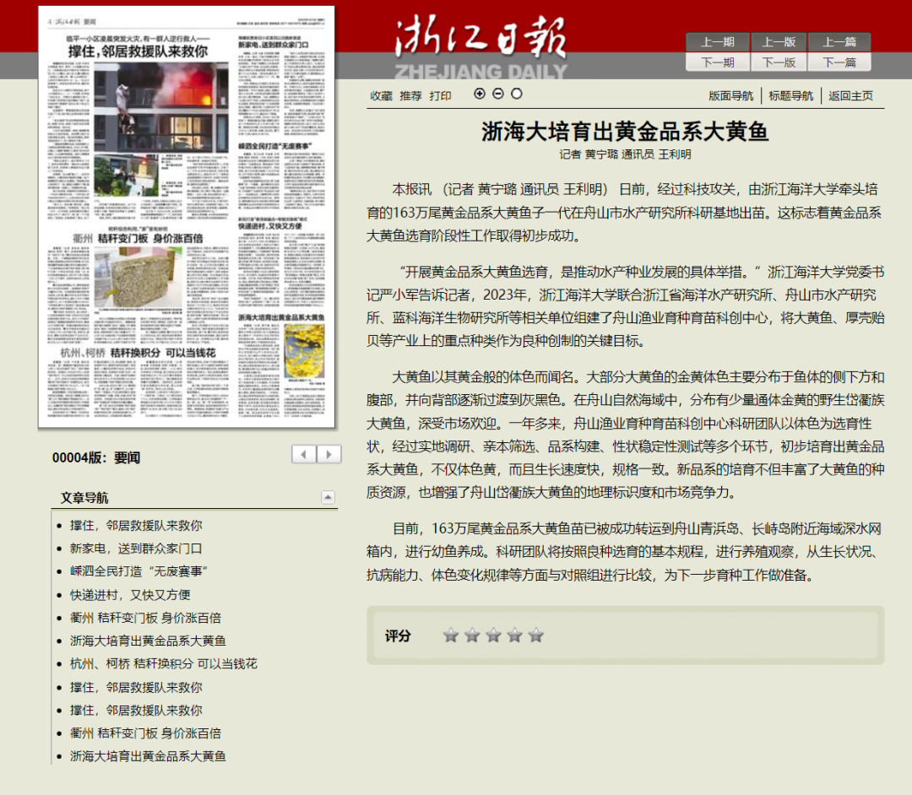Open the previous page 上一版
This screenshot has height=795, width=912.
779,42
